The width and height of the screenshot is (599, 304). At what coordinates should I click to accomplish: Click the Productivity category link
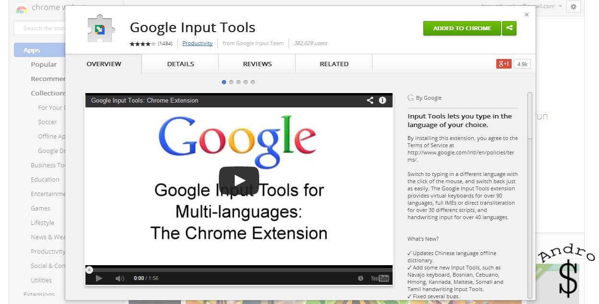pyautogui.click(x=197, y=43)
